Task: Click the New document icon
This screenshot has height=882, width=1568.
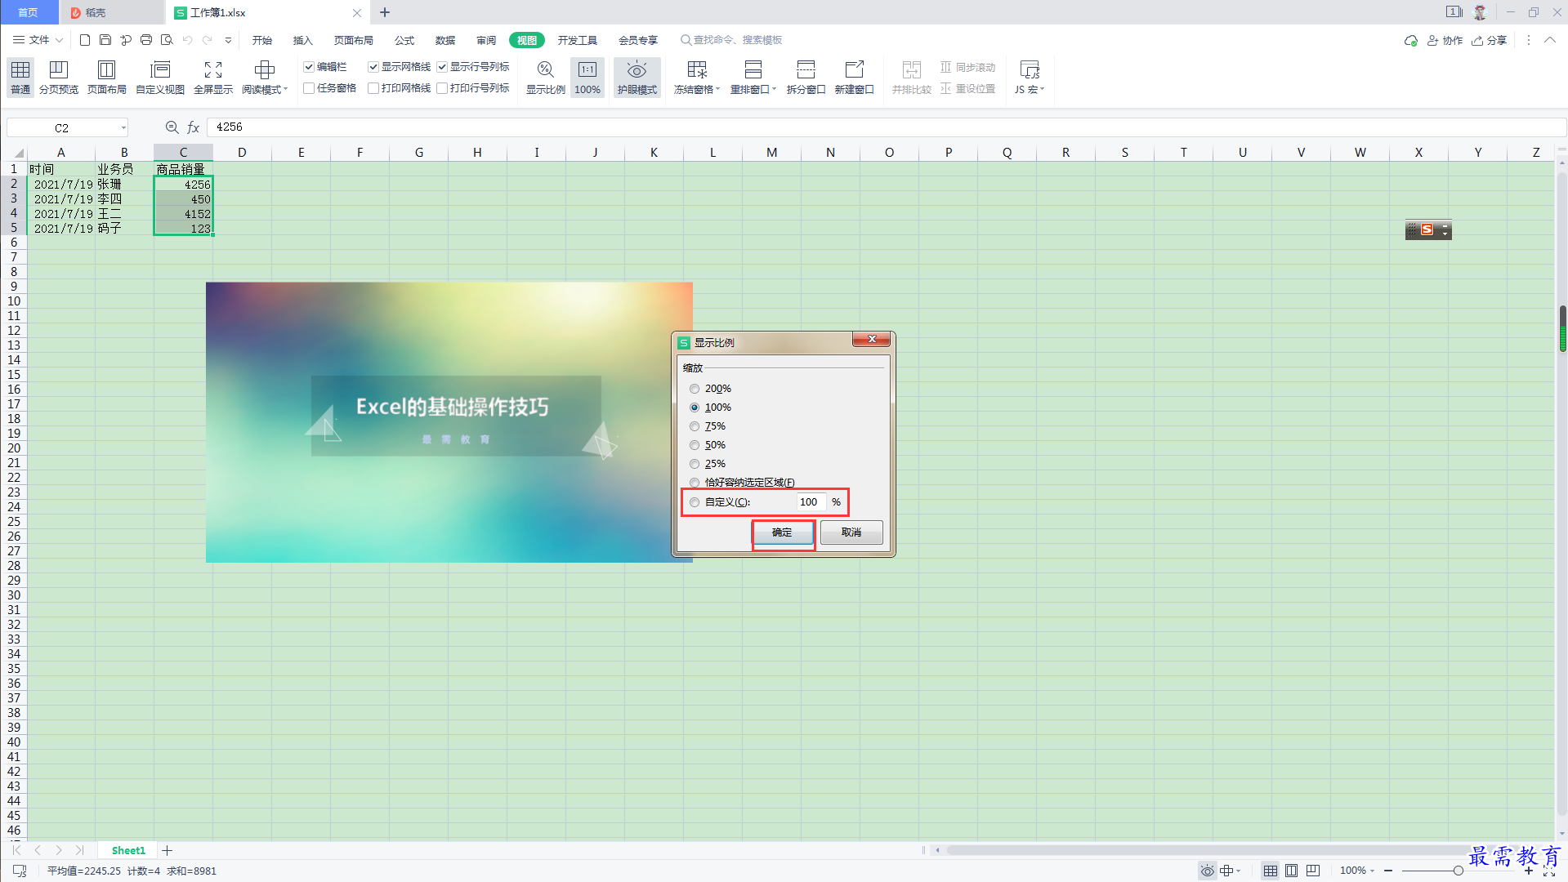Action: point(85,40)
